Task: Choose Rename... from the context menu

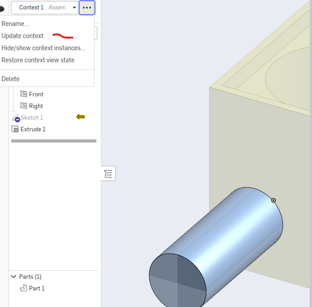Action: pos(15,24)
